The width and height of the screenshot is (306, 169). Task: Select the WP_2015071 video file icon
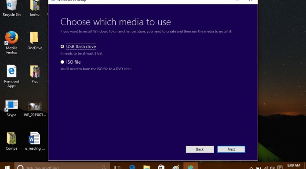[35, 110]
